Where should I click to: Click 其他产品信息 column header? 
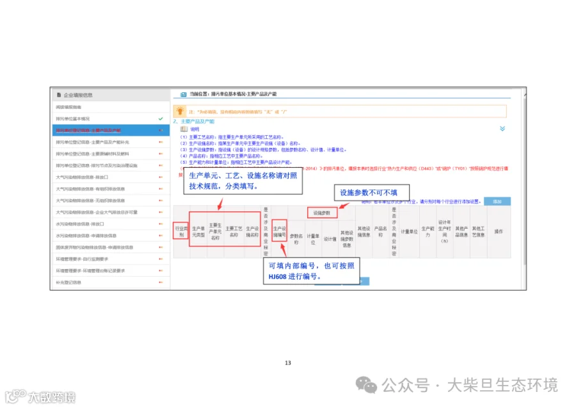[461, 232]
